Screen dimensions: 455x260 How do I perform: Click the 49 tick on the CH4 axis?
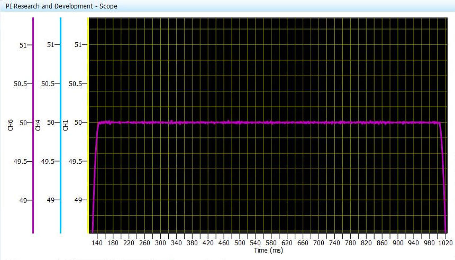[51, 200]
